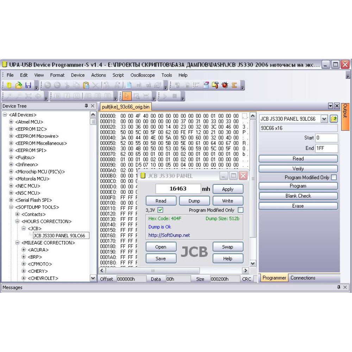The image size is (352, 352).
Task: Switch to the Connections tab
Action: pyautogui.click(x=303, y=278)
